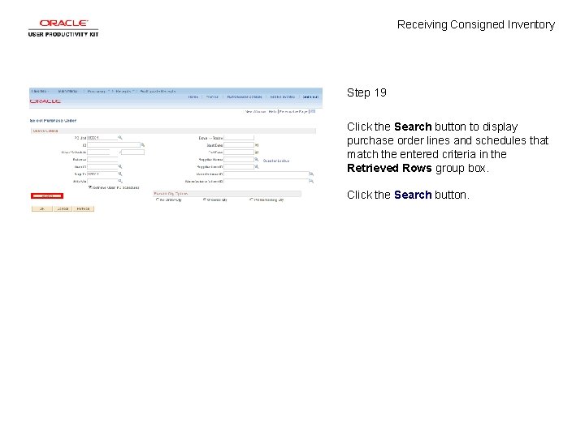Viewport: 585px width, 438px height.
Task: Open lookup icon beside Manufacturer ID field
Action: point(311,174)
